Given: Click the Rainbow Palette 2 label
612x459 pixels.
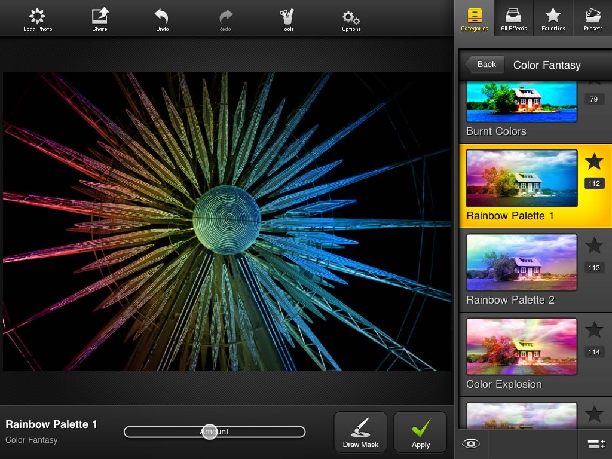Looking at the screenshot, I should point(510,300).
